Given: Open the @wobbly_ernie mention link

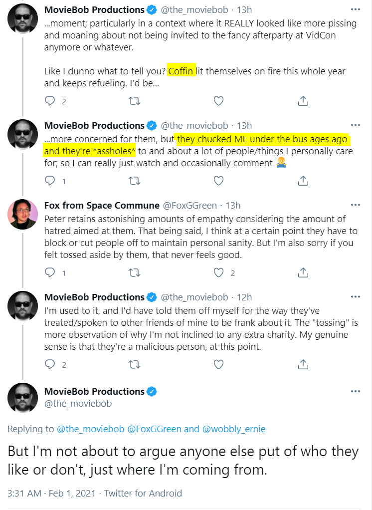Looking at the screenshot, I should point(234,429).
